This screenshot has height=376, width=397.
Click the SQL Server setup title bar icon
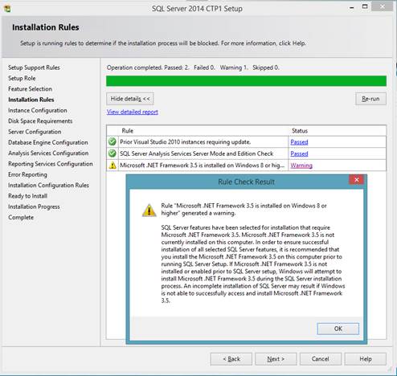pyautogui.click(x=7, y=9)
